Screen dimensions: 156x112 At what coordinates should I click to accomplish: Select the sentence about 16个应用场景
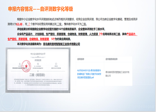[61, 29]
